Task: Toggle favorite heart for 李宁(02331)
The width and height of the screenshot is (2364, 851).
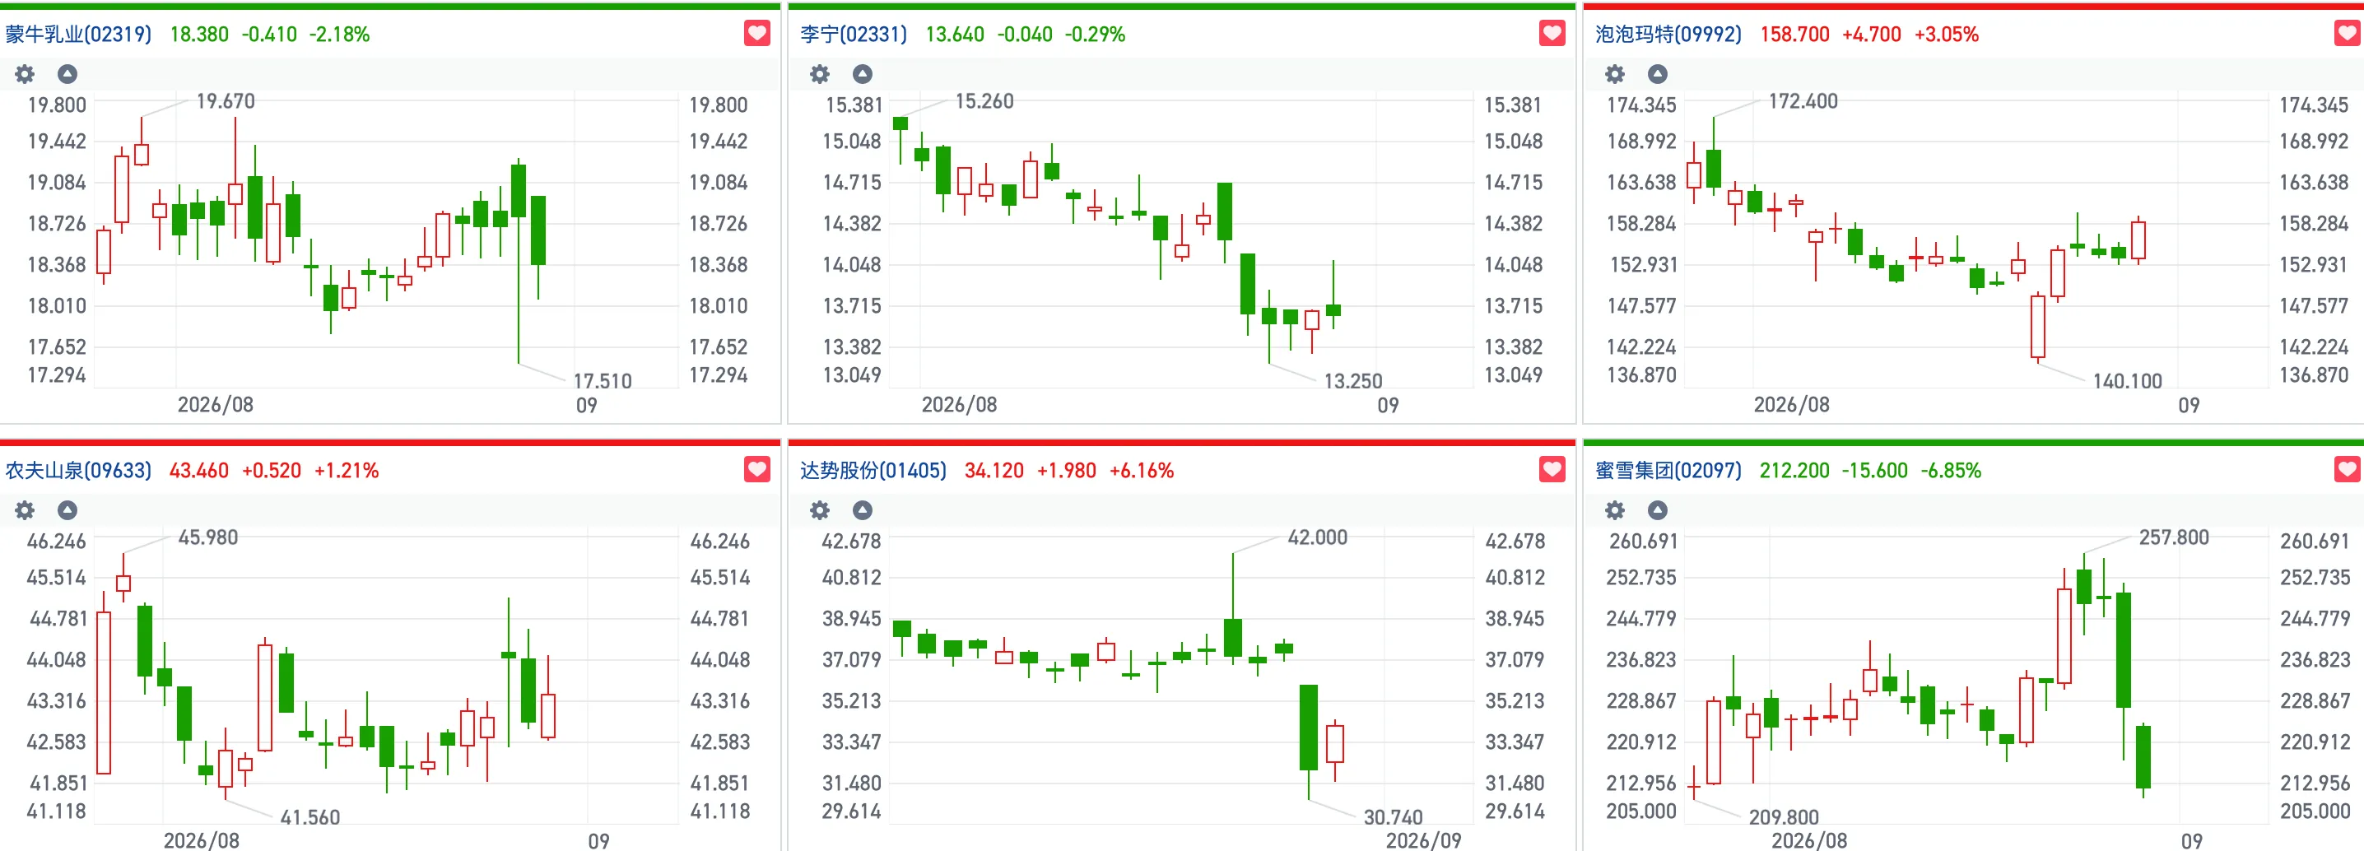Action: pyautogui.click(x=1552, y=34)
